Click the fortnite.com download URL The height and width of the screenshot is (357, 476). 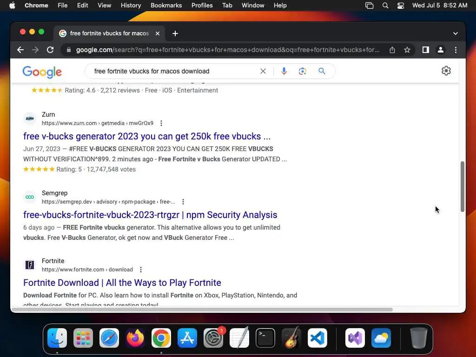point(87,270)
